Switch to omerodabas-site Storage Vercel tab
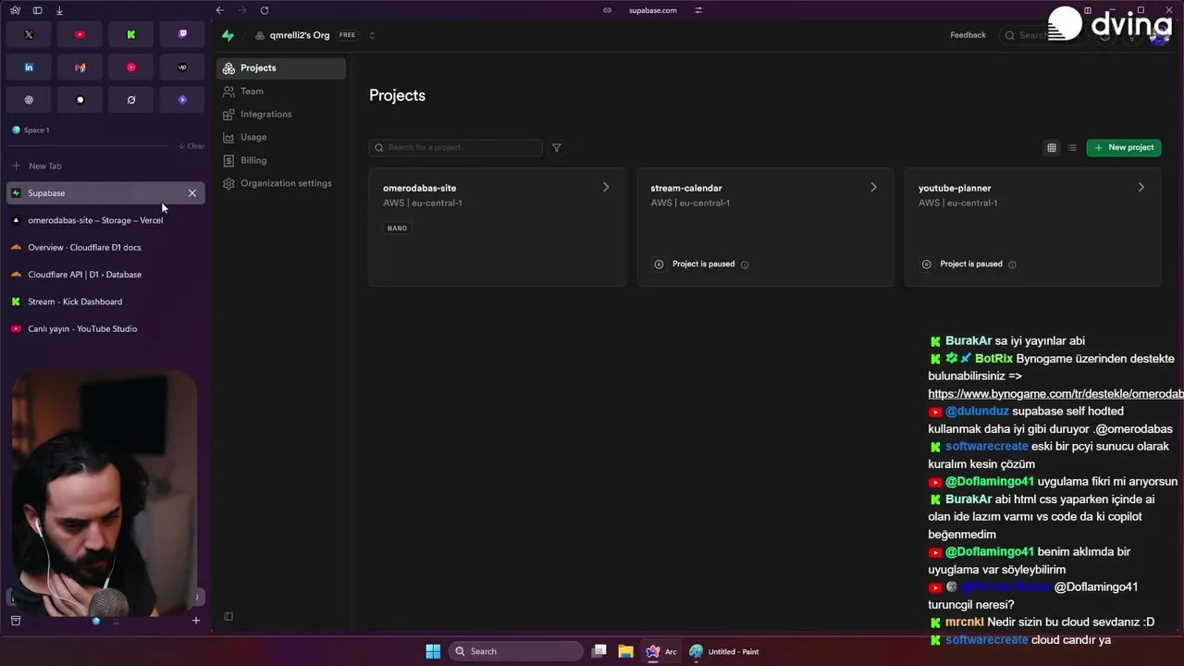Viewport: 1184px width, 666px height. point(105,220)
